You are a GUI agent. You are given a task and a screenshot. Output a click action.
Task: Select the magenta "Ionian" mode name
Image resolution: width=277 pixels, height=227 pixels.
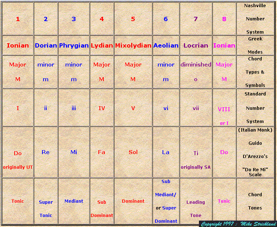point(224,45)
